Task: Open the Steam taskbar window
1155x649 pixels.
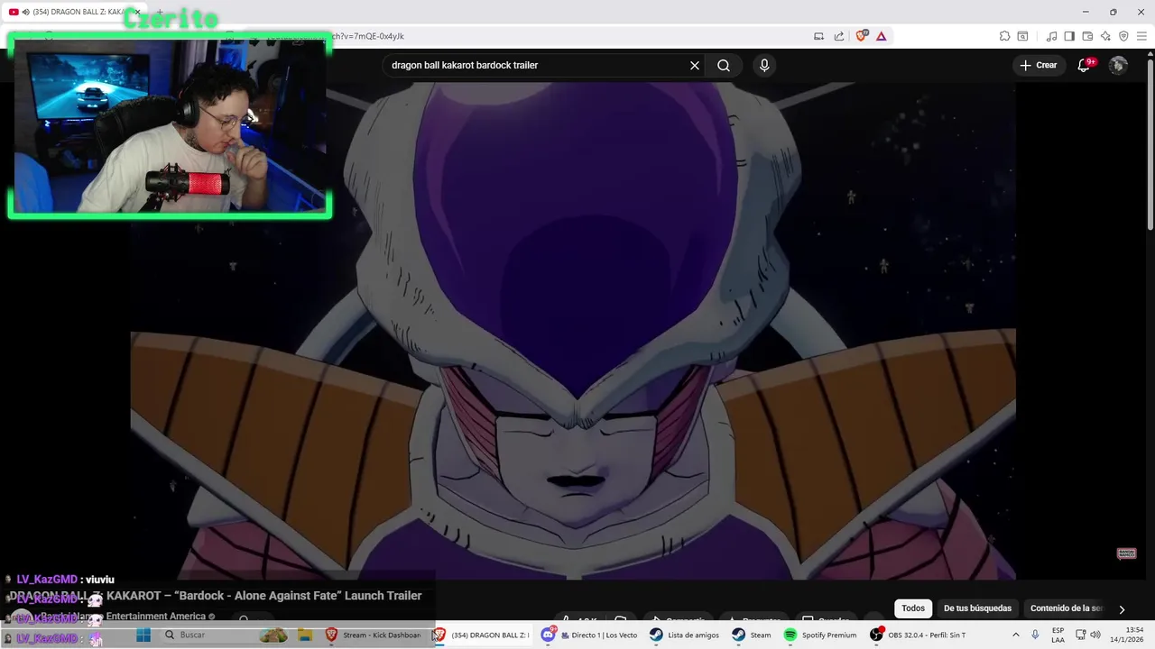Action: (752, 635)
